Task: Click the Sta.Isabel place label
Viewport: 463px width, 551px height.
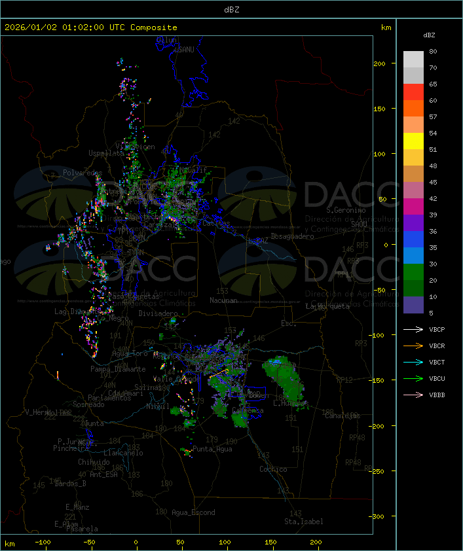Action: click(304, 522)
